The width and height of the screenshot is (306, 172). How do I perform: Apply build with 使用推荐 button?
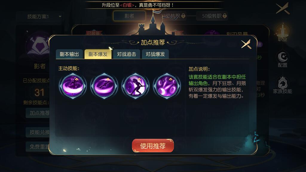click(153, 146)
